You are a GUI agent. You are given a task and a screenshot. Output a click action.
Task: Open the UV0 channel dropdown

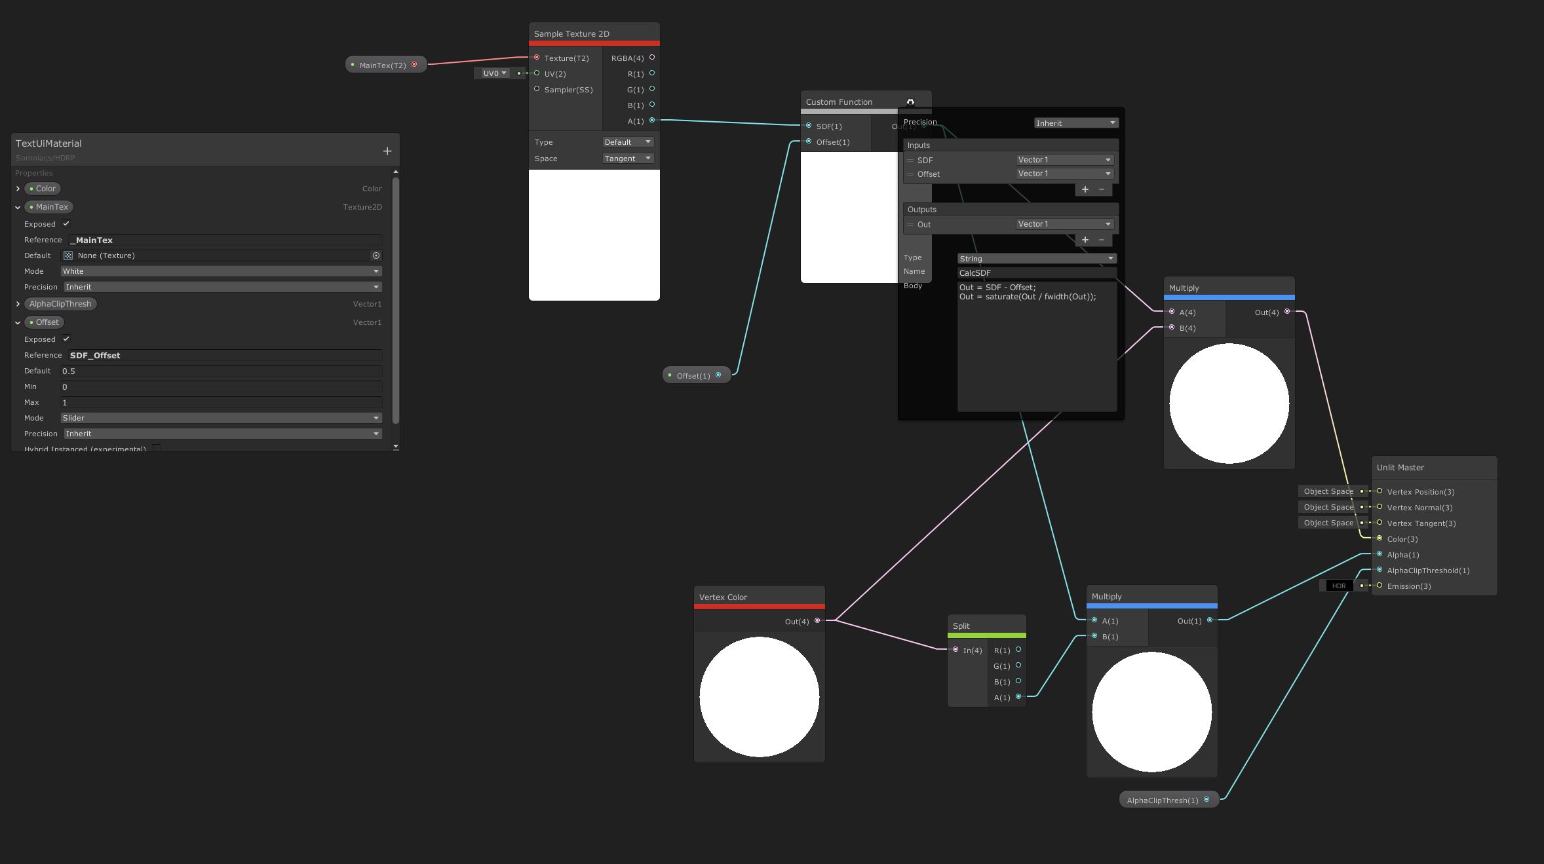pos(495,73)
